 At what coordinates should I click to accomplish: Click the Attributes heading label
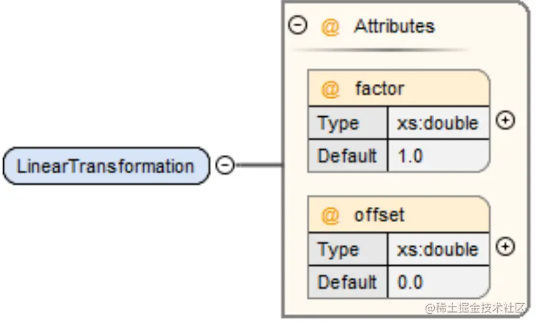(395, 26)
